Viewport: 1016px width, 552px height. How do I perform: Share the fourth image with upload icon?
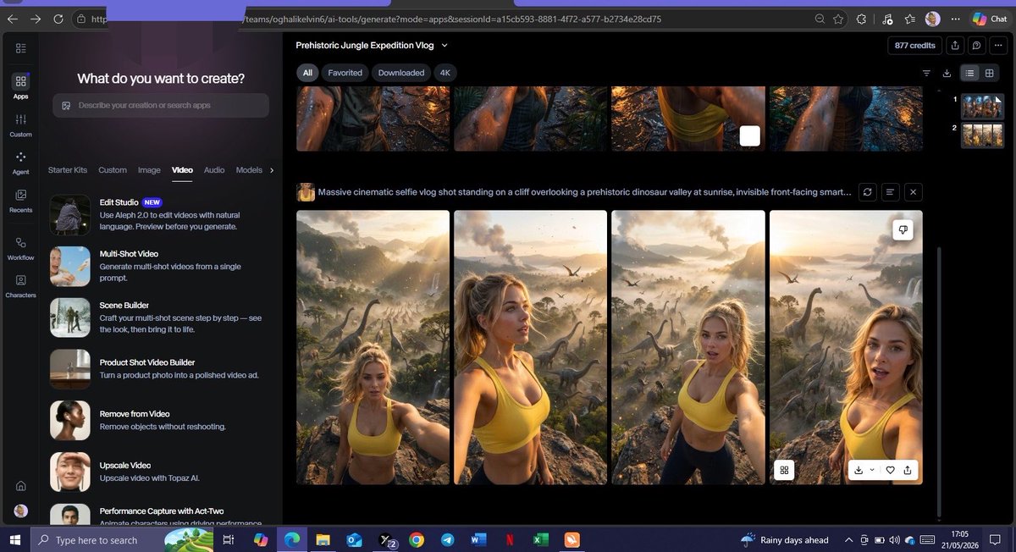point(908,471)
